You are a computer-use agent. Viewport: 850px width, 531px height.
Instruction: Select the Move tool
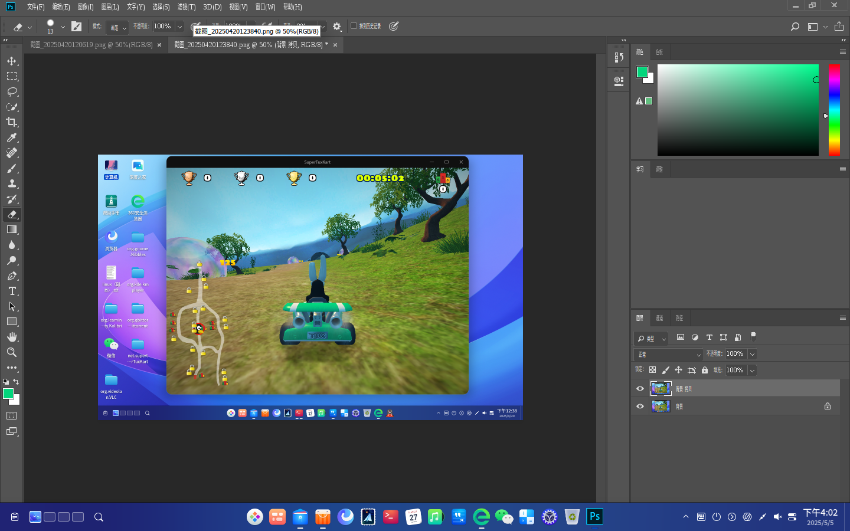click(12, 61)
